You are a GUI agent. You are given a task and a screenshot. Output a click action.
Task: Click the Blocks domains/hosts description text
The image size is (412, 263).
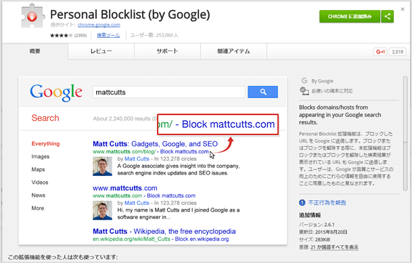click(340, 115)
